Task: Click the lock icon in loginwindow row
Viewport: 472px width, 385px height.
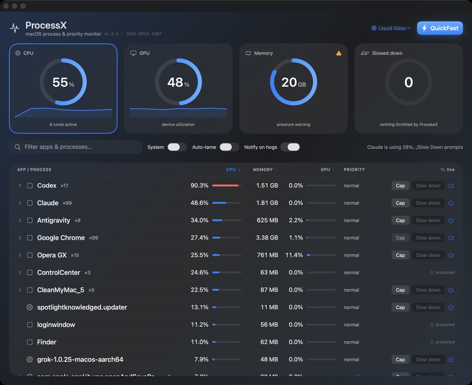Action: 432,325
